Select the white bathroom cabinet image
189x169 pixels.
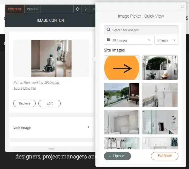160,95
